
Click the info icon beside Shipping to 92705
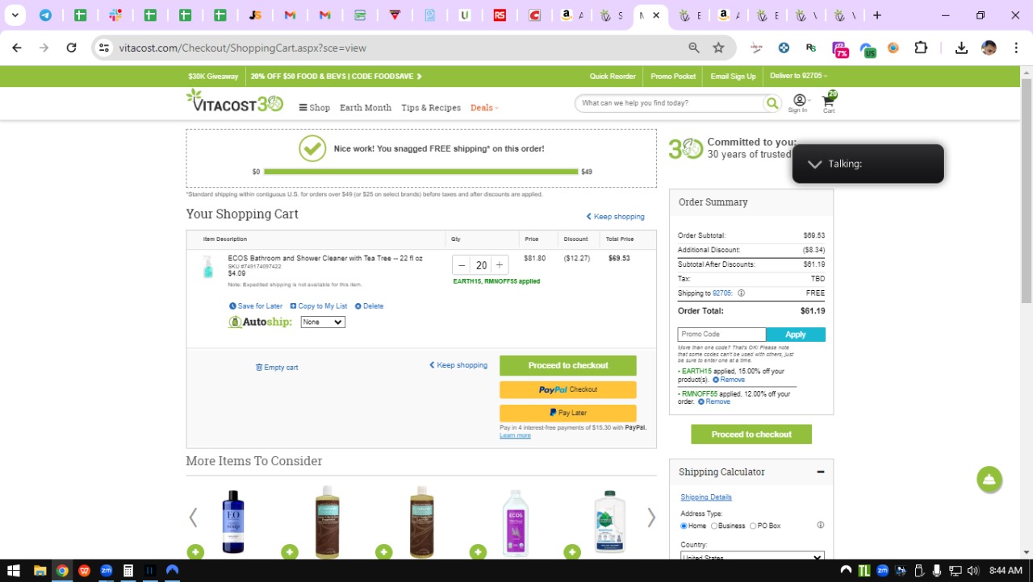(x=741, y=293)
